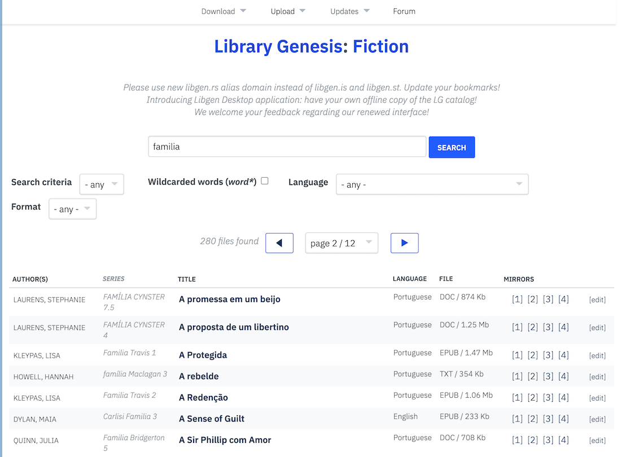Viewport: 621px width, 457px height.
Task: Click inside the familia search field
Action: (x=287, y=146)
